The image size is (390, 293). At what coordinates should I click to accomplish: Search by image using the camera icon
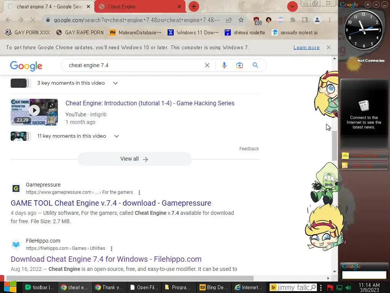point(239,65)
